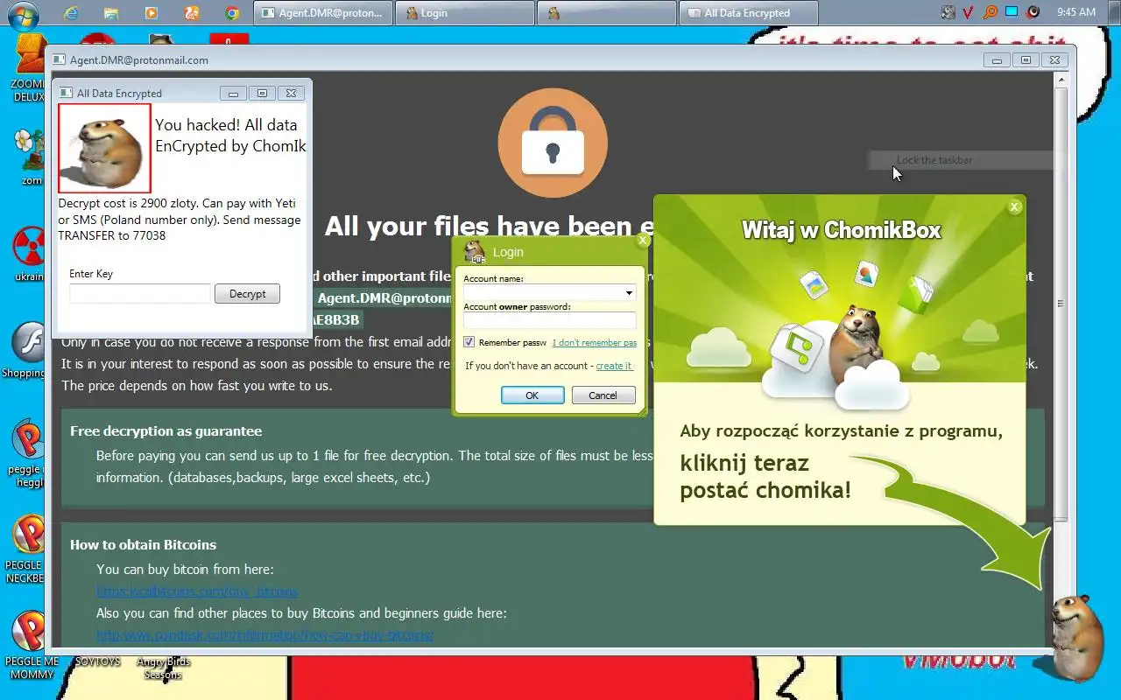1121x700 pixels.
Task: Open Windows Explorer folder icon on taskbar
Action: 111,13
